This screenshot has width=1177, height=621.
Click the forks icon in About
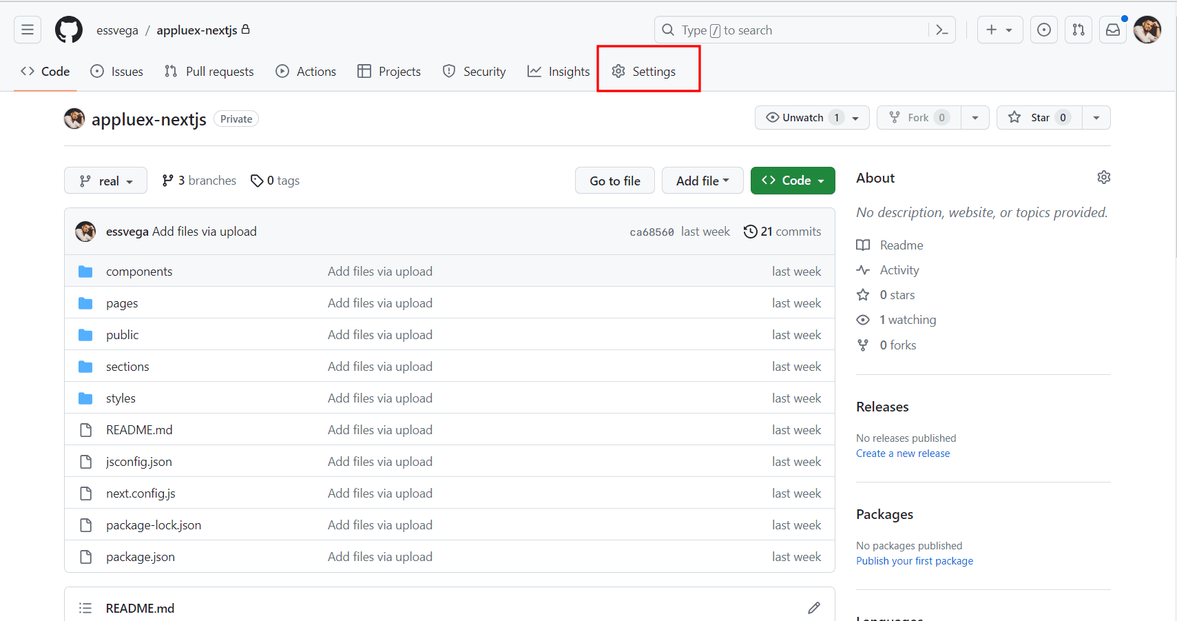point(863,345)
